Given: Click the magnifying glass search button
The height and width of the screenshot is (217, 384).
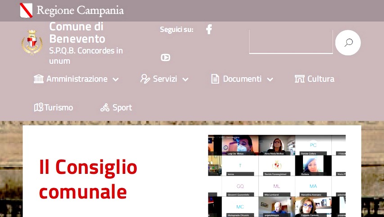Looking at the screenshot, I should click(348, 43).
